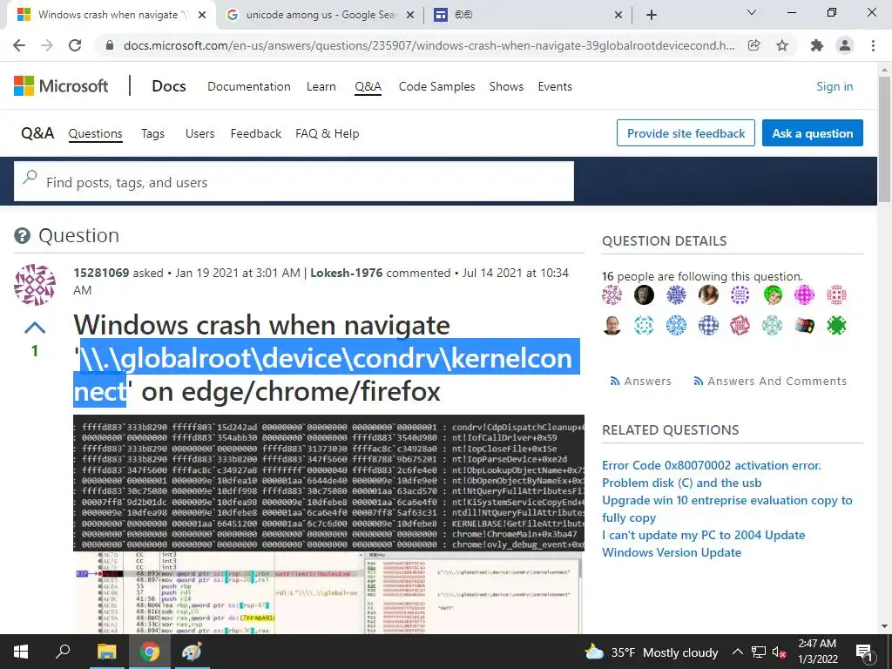Open related question Problem disk (C) and the usb

point(681,483)
